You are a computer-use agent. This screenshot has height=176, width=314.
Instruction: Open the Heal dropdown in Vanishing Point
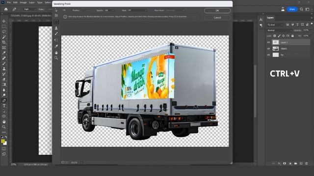point(137,10)
